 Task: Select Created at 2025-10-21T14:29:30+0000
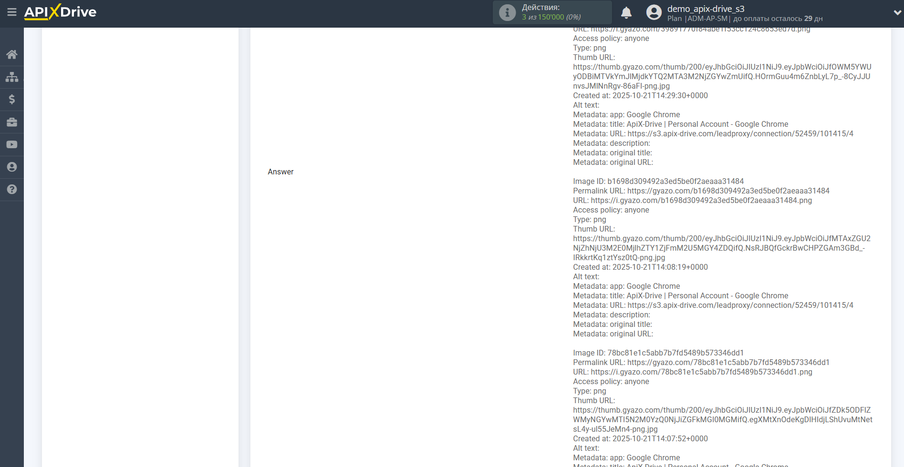click(640, 95)
